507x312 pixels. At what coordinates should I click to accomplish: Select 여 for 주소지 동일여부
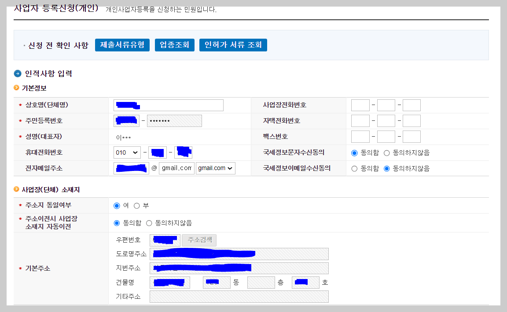click(117, 205)
